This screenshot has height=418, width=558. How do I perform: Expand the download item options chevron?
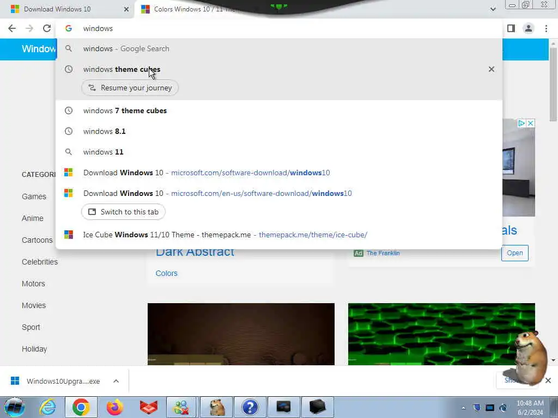(116, 381)
